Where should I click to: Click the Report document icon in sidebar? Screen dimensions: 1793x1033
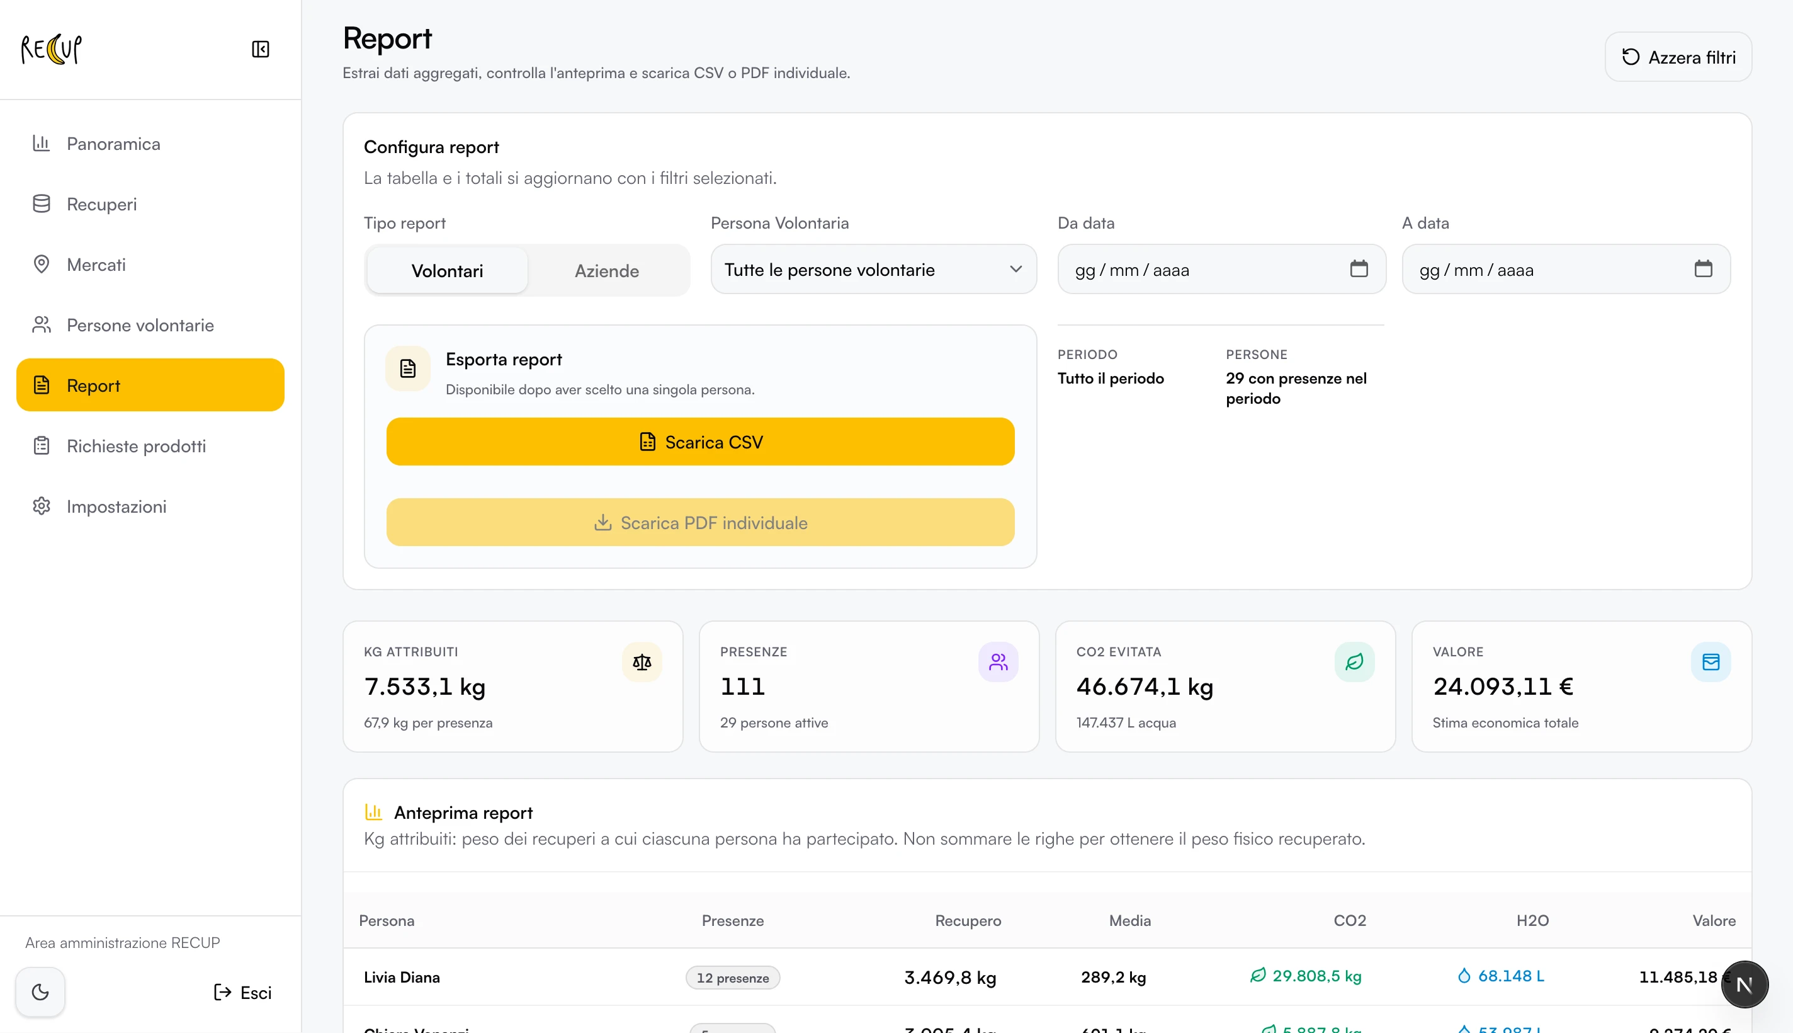(42, 384)
